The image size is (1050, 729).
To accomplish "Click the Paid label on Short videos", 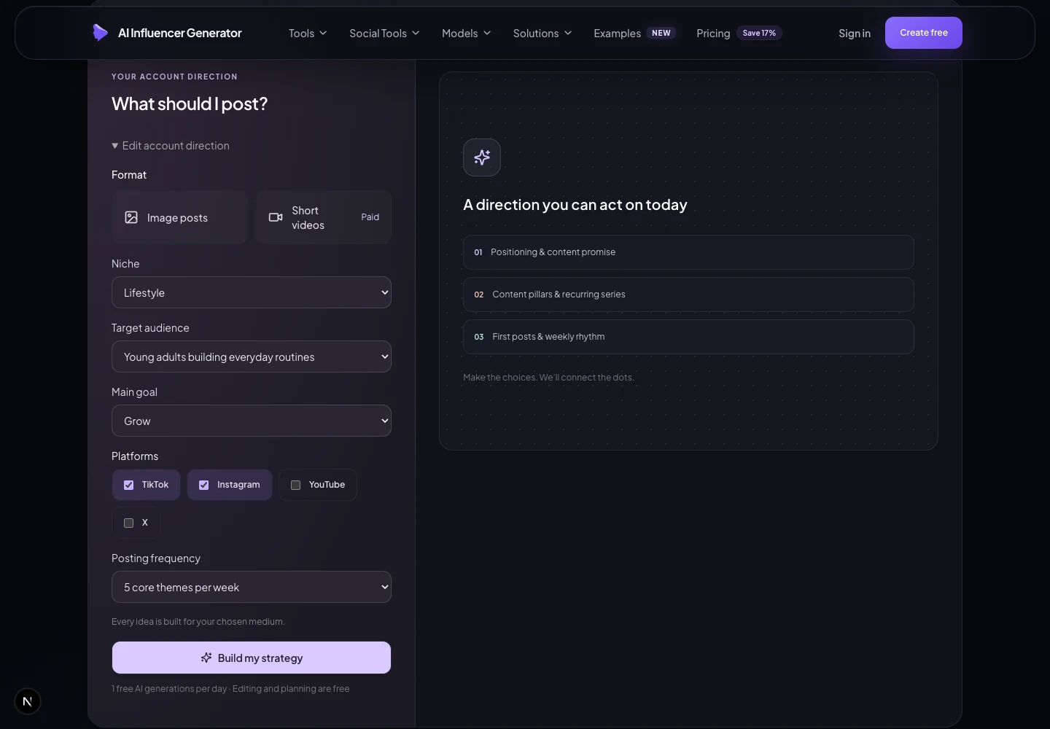I will click(370, 217).
